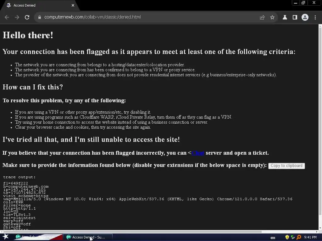Close the Access Denied tab

coord(73,5)
